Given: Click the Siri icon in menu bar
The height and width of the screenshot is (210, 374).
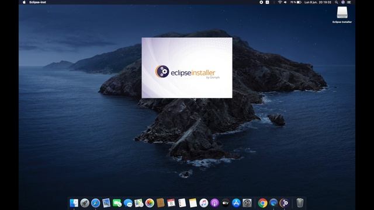Looking at the screenshot, I should [343, 2].
